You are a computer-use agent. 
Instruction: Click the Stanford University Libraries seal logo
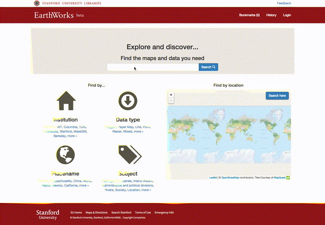tap(37, 3)
